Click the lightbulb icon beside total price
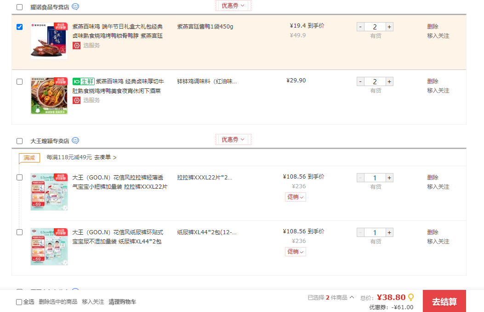Viewport: 484px width, 312px height. pyautogui.click(x=411, y=297)
